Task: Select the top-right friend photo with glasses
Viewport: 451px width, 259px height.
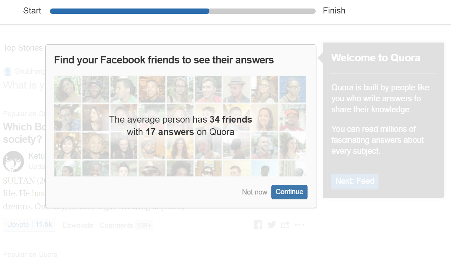Action: pos(293,89)
